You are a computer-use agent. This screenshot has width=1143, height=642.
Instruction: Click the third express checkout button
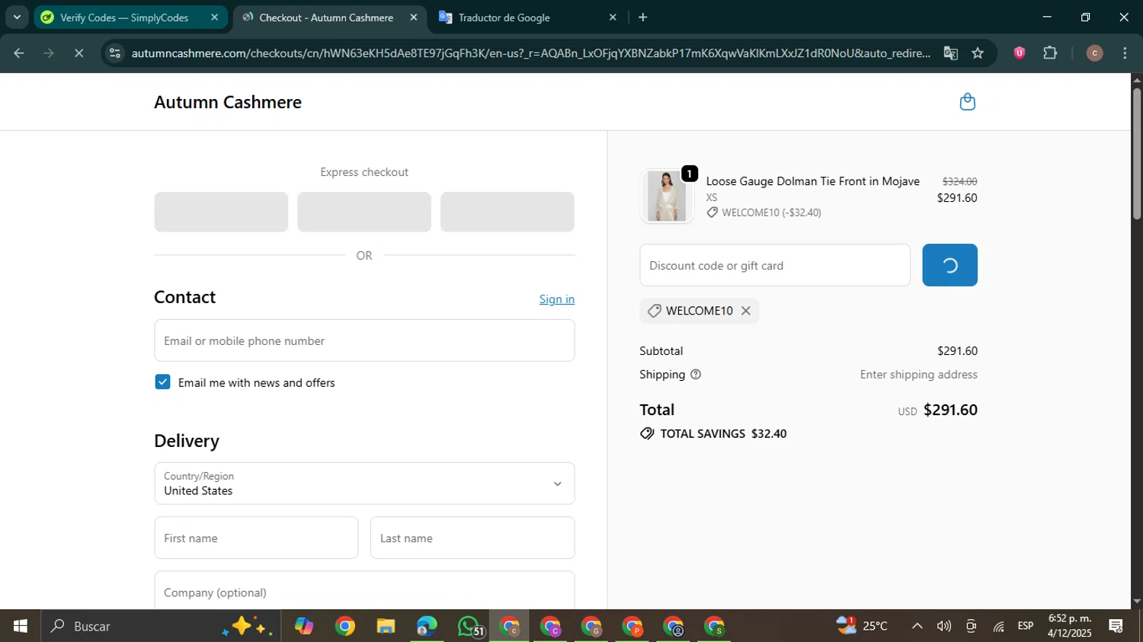[507, 212]
